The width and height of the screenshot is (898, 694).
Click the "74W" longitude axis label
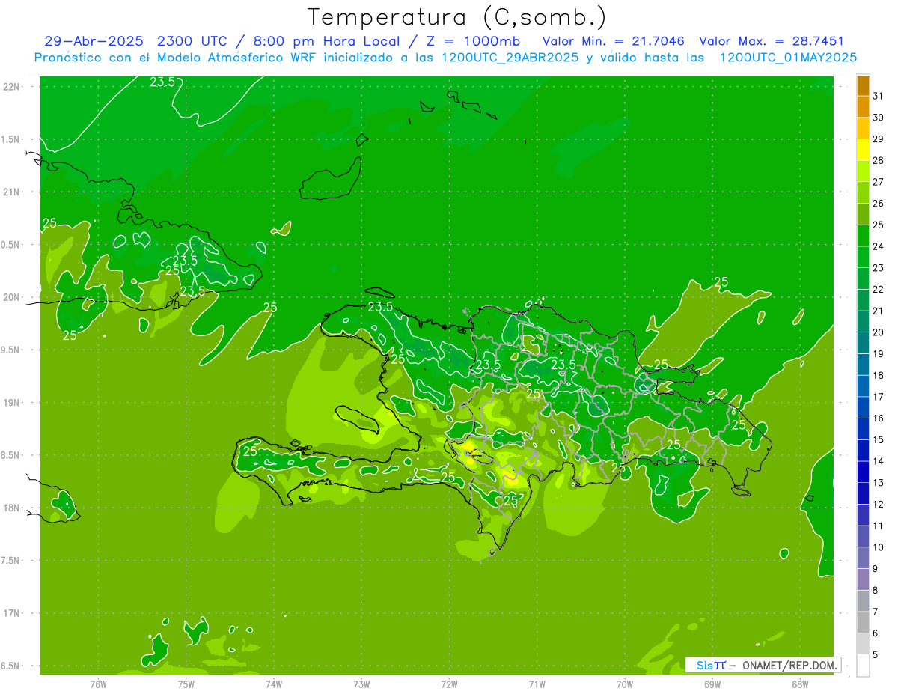coord(274,684)
